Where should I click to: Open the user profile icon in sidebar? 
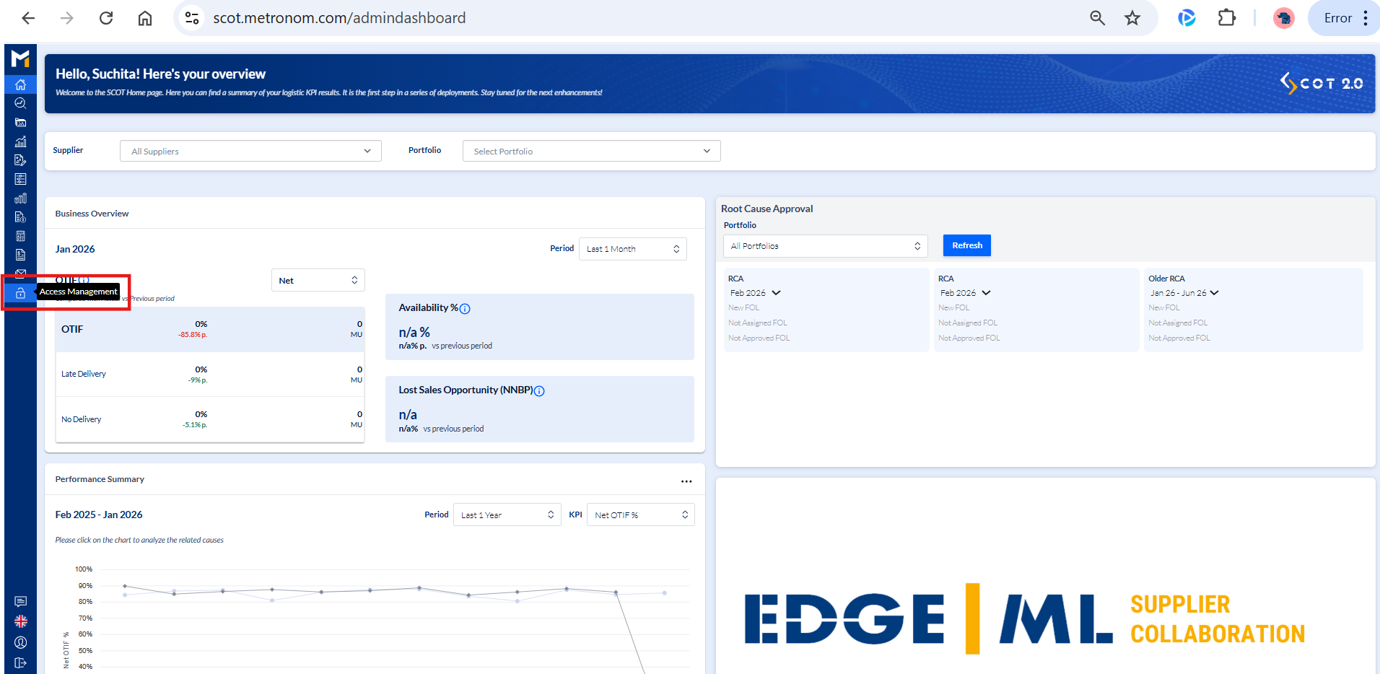tap(20, 642)
